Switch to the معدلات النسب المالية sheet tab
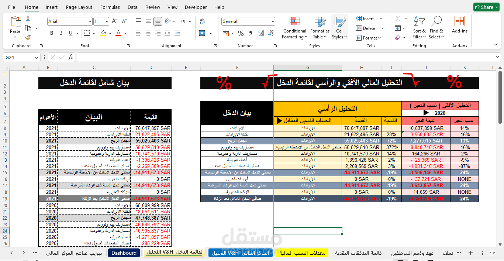The width and height of the screenshot is (504, 261). click(303, 253)
